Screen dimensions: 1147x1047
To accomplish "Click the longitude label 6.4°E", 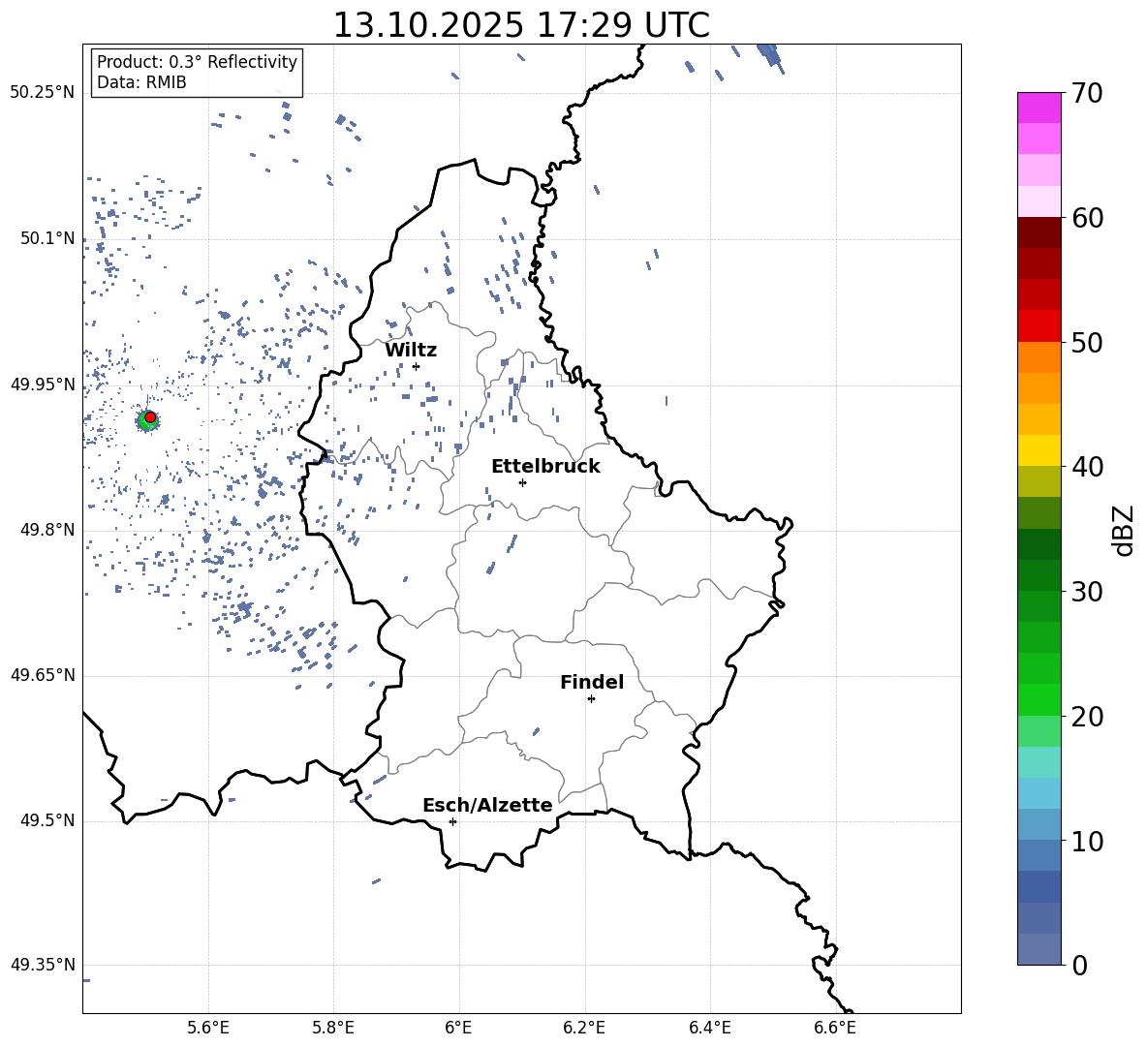I will (x=709, y=1028).
